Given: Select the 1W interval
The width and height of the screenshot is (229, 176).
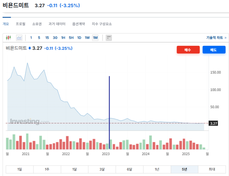Looking at the screenshot, I should click(x=87, y=38).
